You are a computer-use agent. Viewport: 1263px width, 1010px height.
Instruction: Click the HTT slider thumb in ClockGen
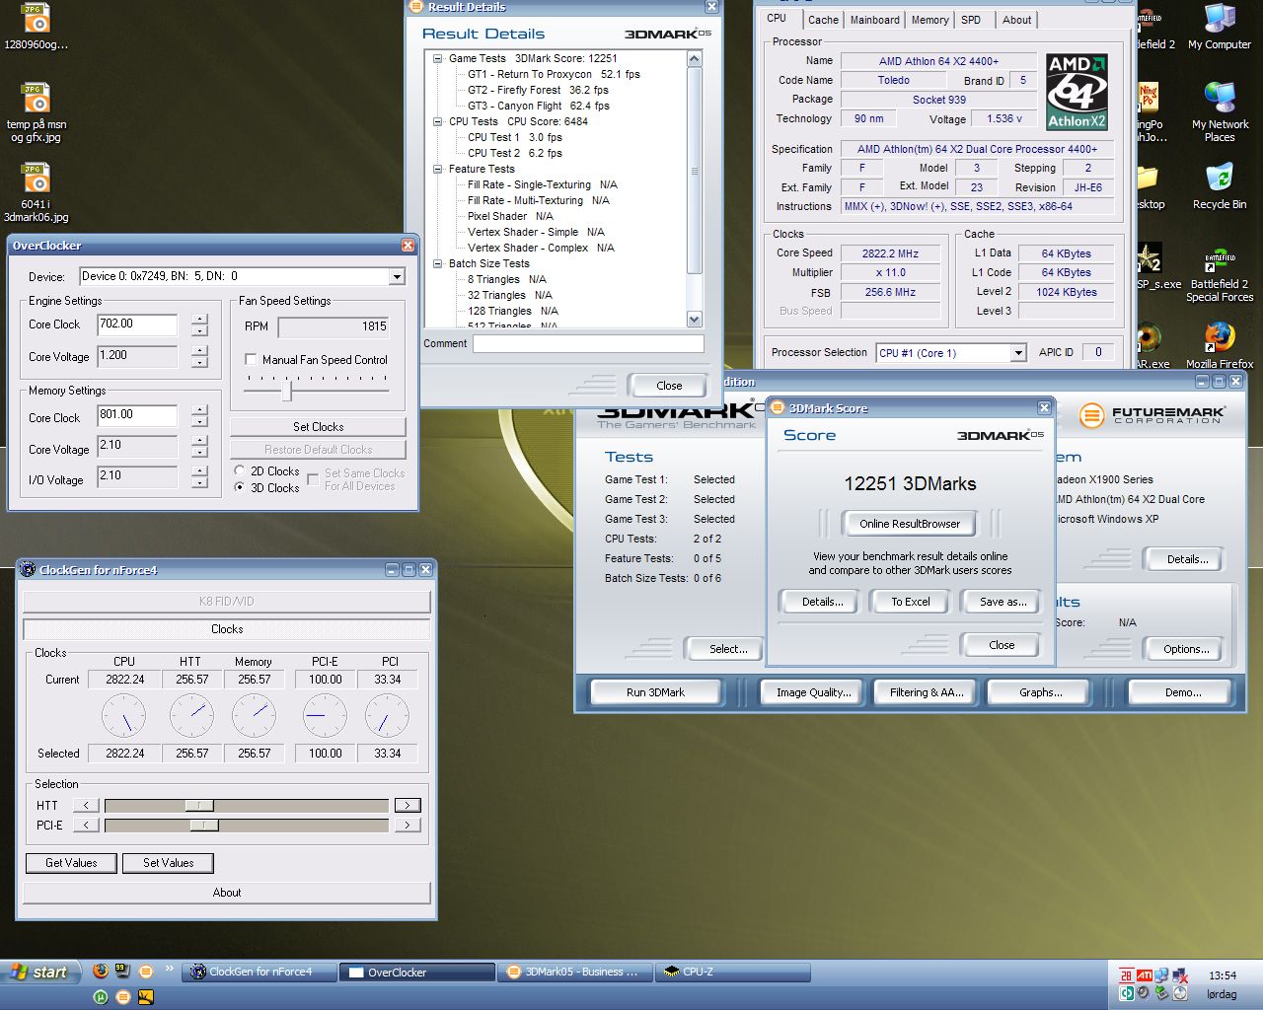[198, 806]
